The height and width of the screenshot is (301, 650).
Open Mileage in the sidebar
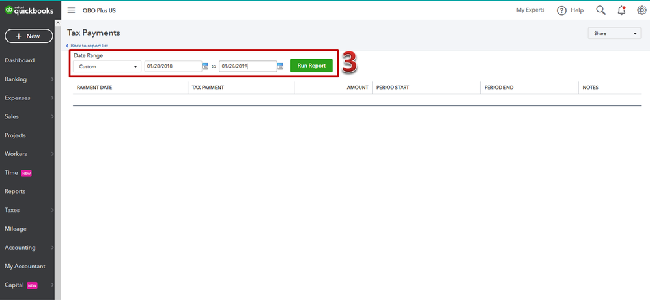coord(16,229)
